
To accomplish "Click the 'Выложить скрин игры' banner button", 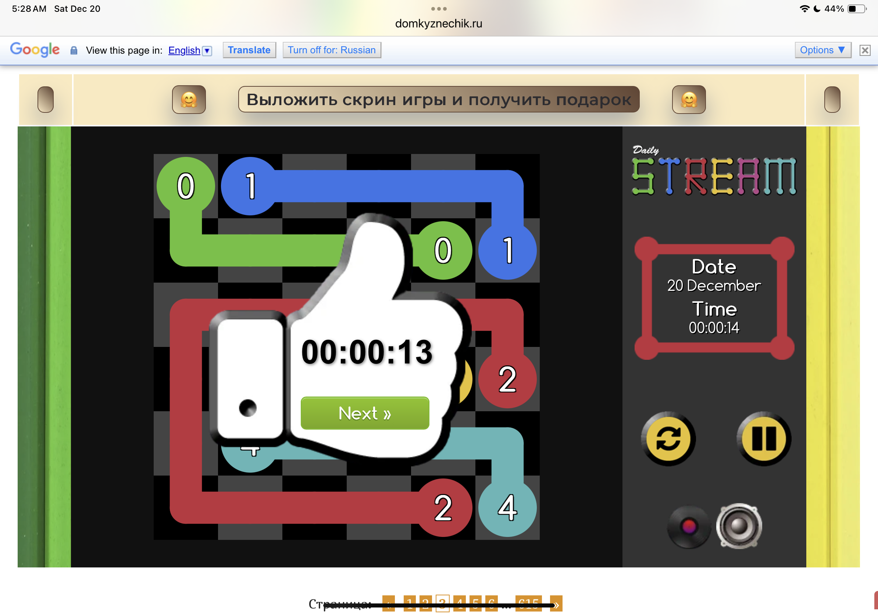I will pyautogui.click(x=439, y=99).
